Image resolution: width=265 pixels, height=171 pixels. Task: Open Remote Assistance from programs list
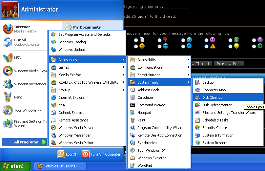tap(87, 120)
